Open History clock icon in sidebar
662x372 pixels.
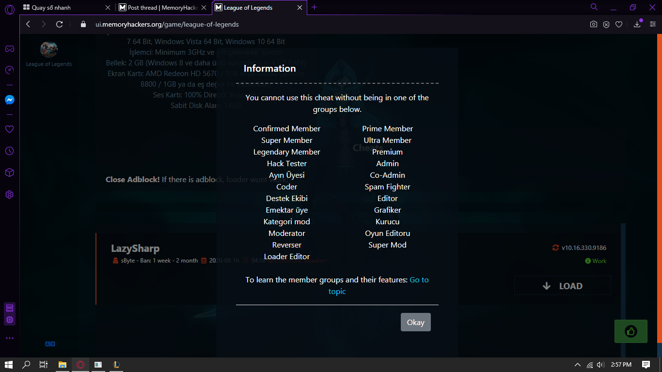click(x=9, y=151)
